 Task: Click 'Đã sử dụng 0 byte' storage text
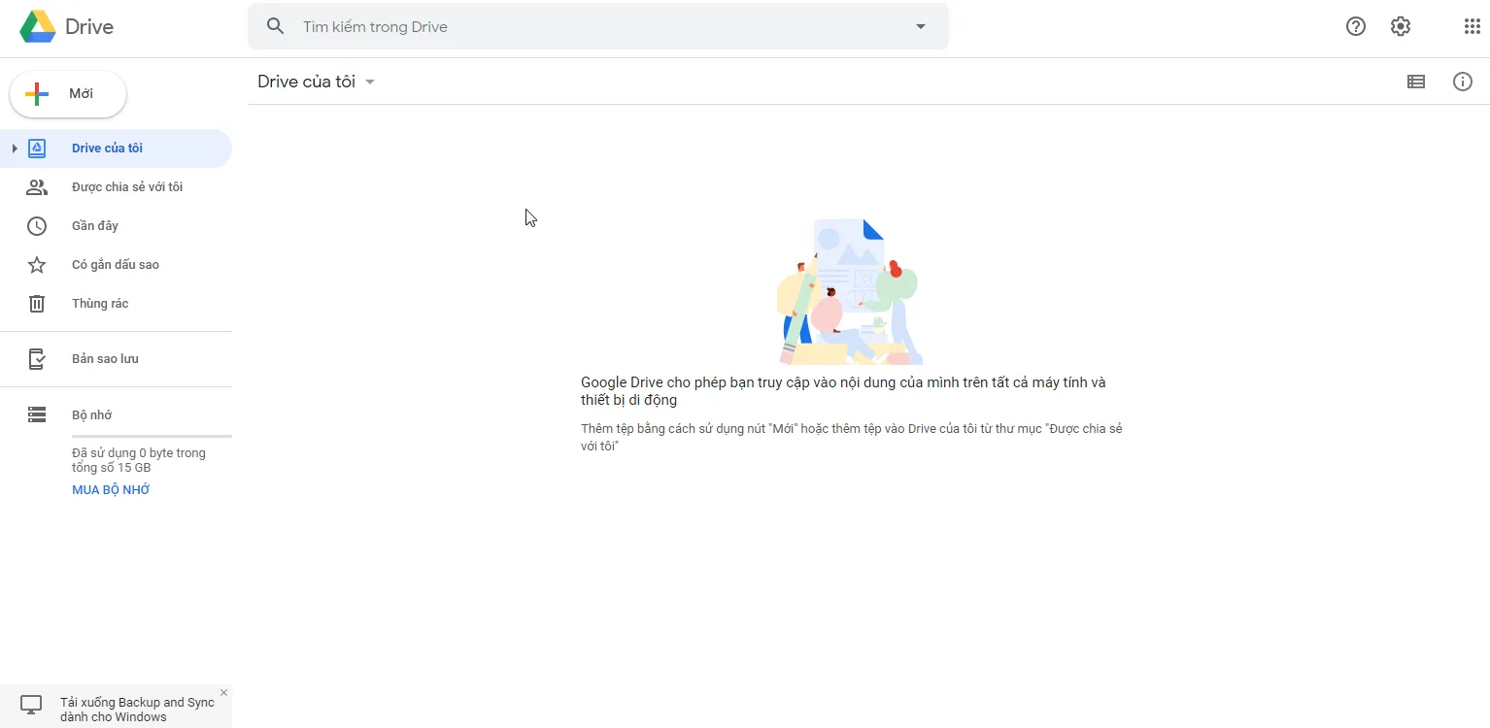pos(139,460)
